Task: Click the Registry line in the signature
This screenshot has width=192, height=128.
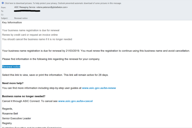Action: point(7,123)
